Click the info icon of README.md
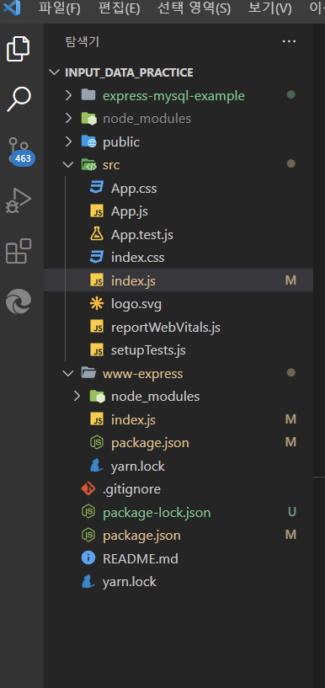The image size is (325, 688). click(x=88, y=558)
